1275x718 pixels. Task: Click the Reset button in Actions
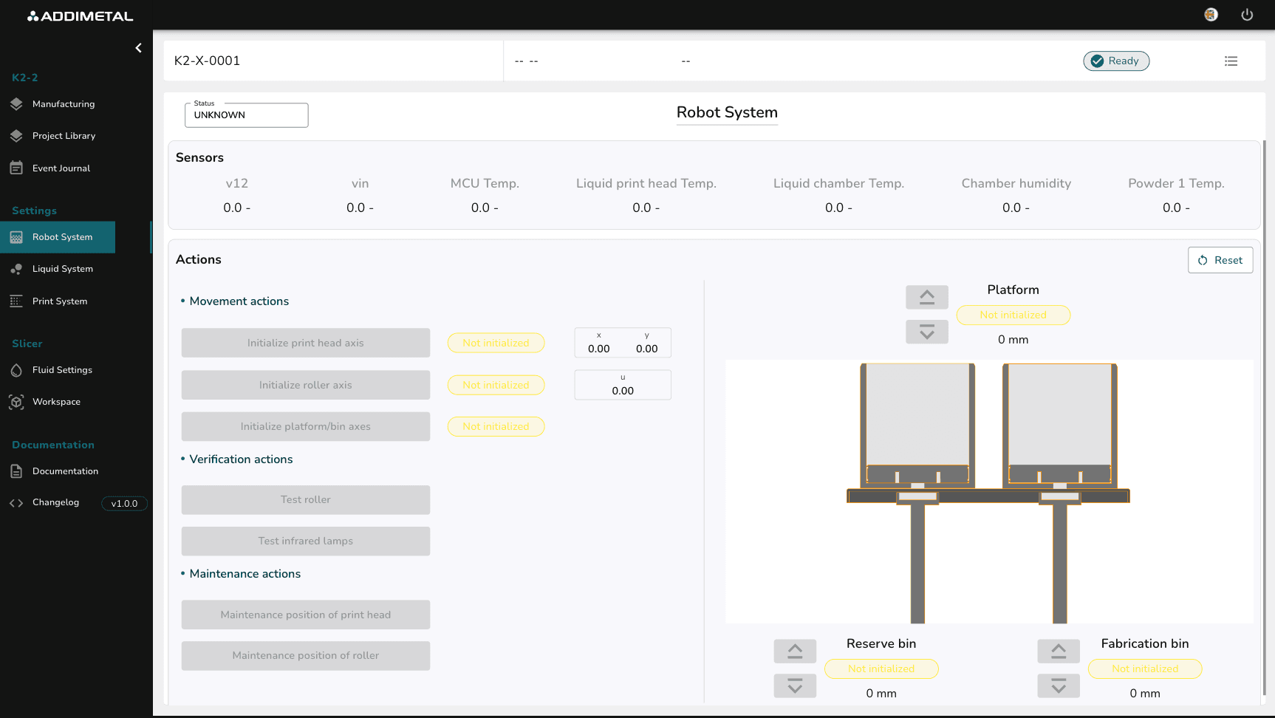coord(1220,260)
